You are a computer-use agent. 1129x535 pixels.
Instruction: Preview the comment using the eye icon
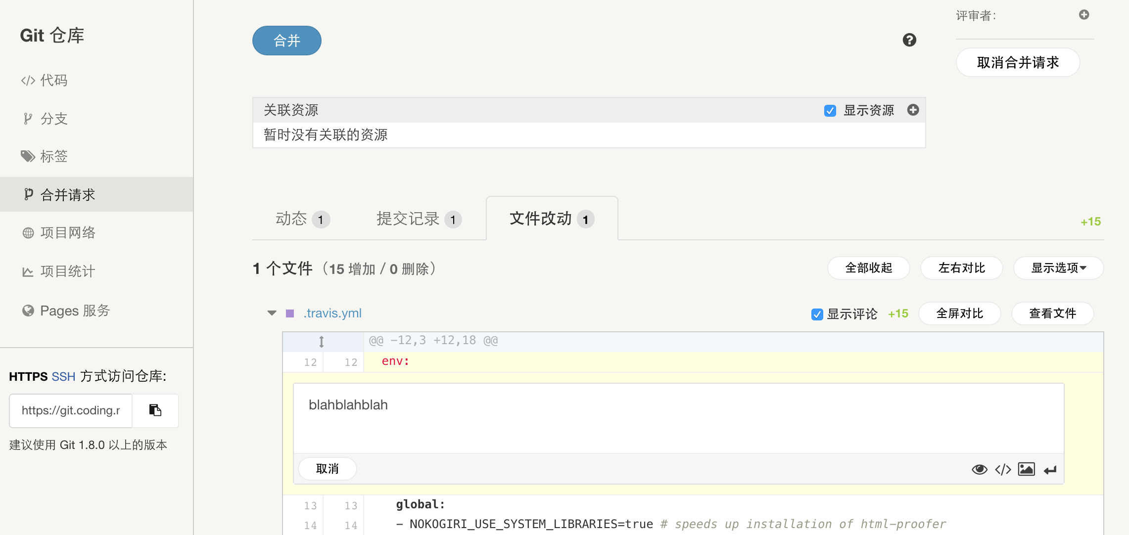[980, 469]
